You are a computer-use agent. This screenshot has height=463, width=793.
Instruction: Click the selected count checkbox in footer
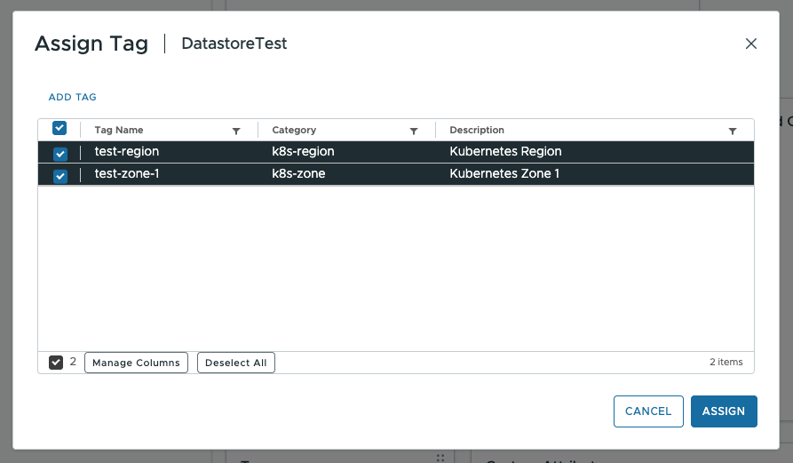(x=56, y=363)
